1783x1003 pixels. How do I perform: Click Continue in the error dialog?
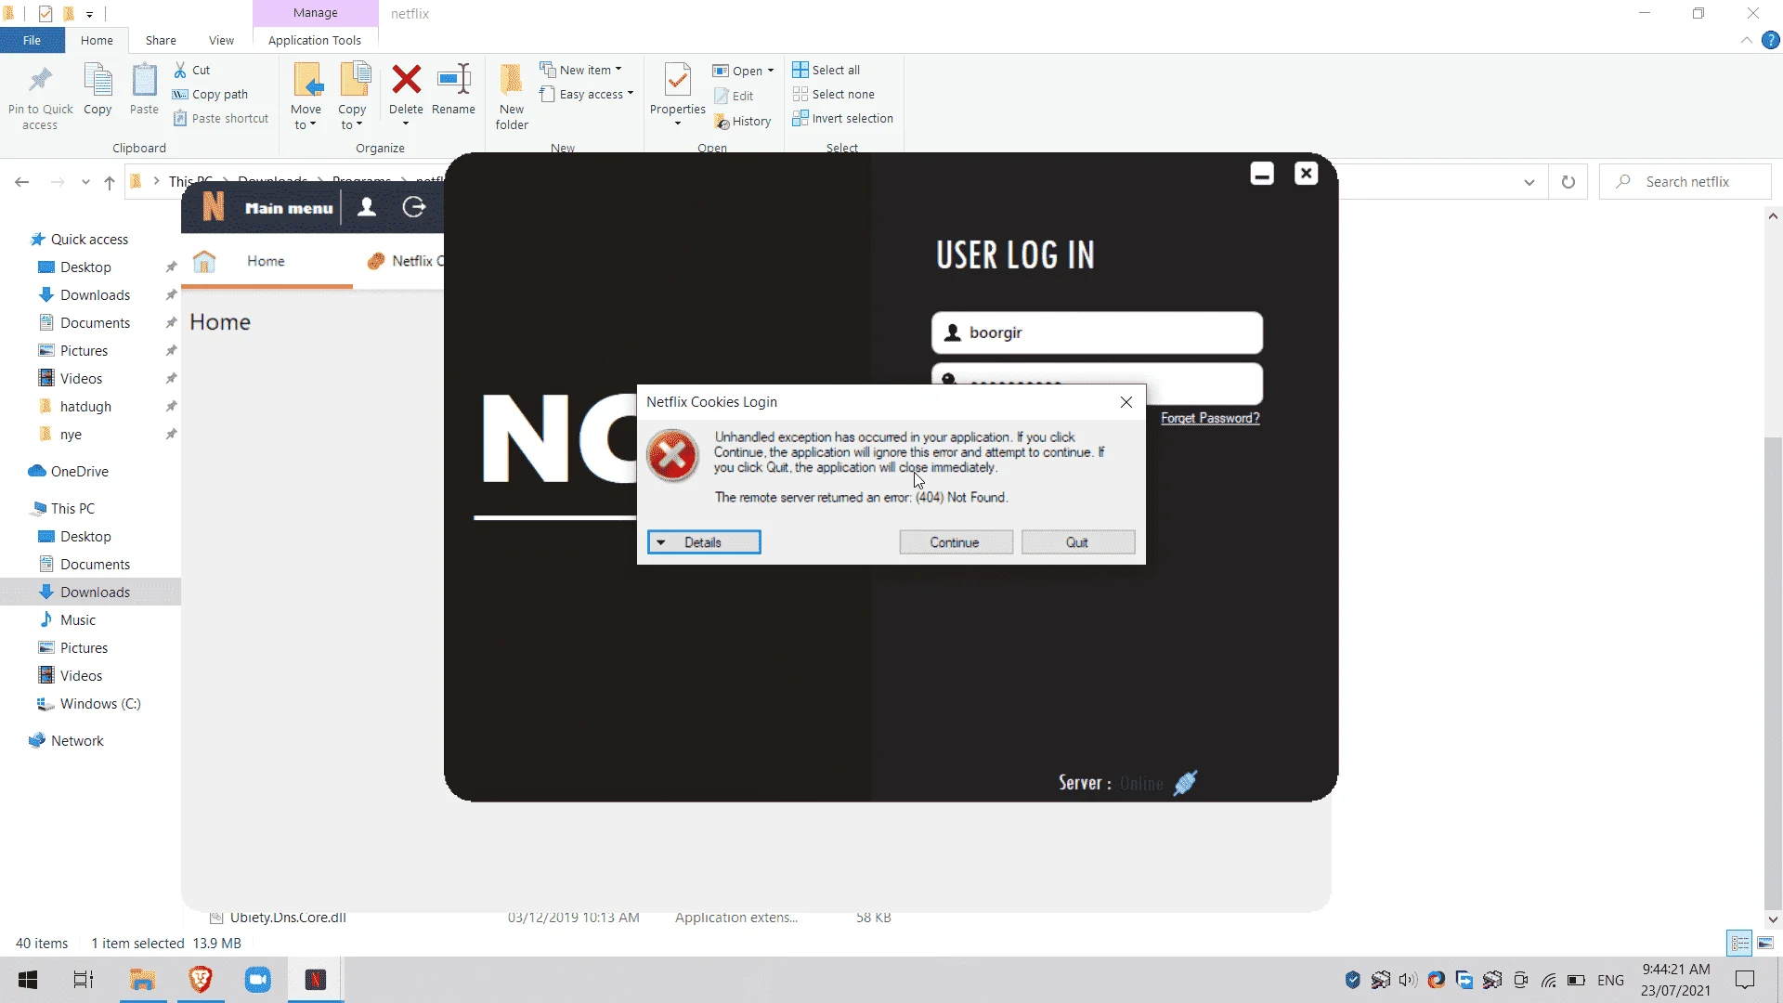pos(956,542)
